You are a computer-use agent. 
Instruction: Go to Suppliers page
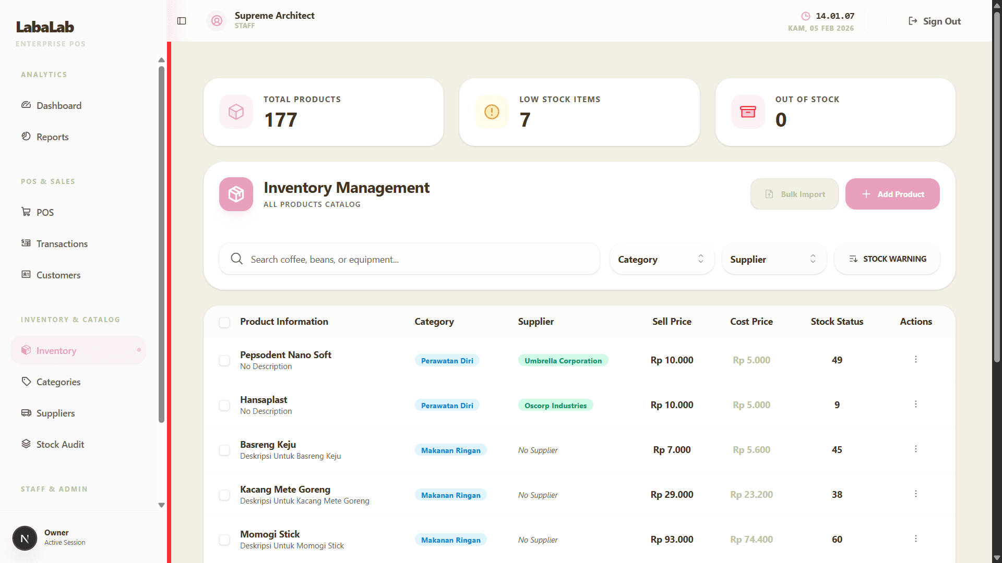pyautogui.click(x=78, y=413)
